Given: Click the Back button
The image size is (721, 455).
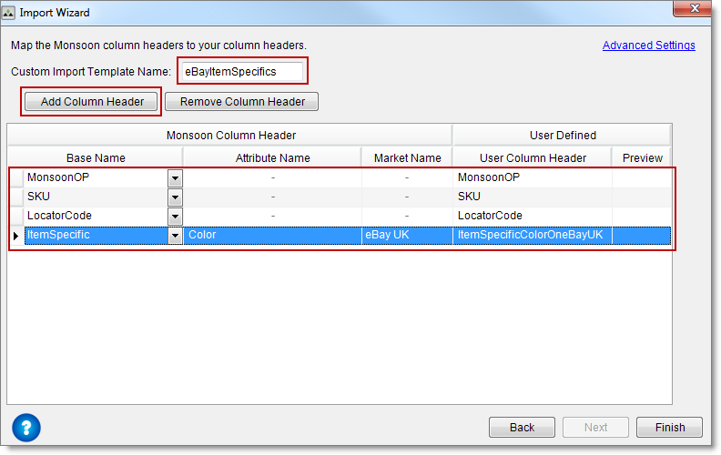Looking at the screenshot, I should tap(522, 427).
